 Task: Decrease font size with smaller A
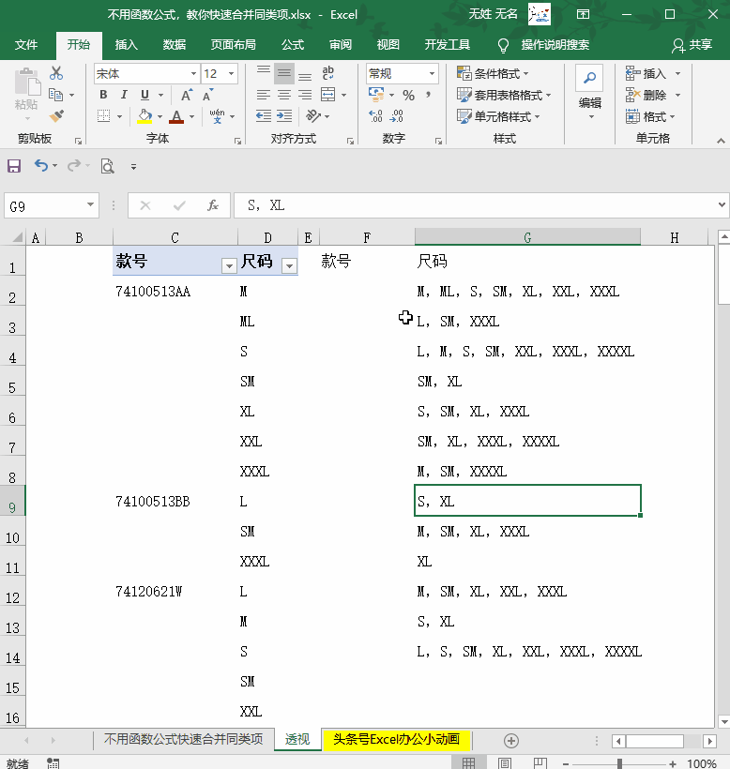point(208,95)
